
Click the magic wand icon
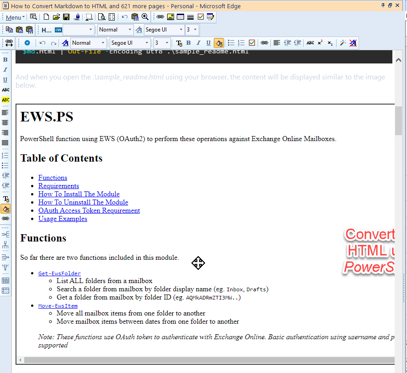(x=343, y=43)
